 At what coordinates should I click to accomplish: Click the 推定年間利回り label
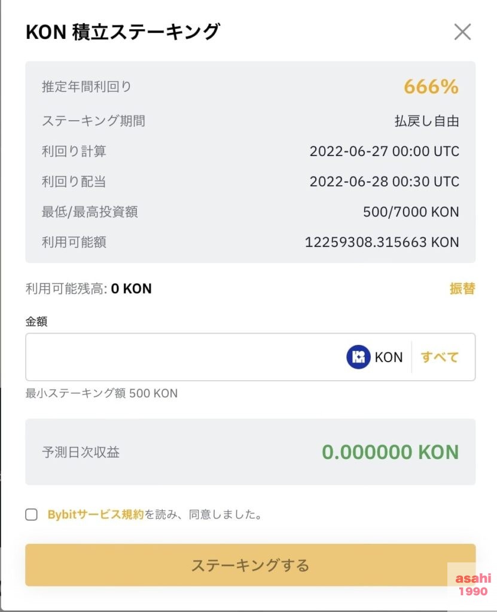tap(87, 87)
